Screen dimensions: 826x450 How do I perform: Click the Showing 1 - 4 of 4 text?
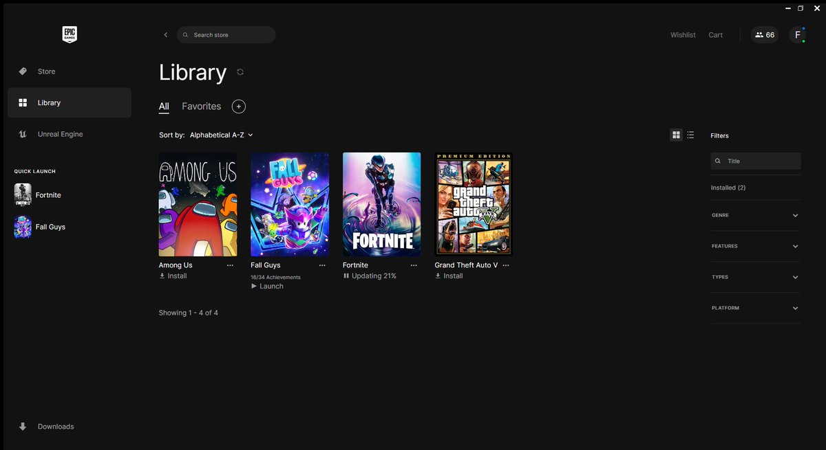(188, 313)
